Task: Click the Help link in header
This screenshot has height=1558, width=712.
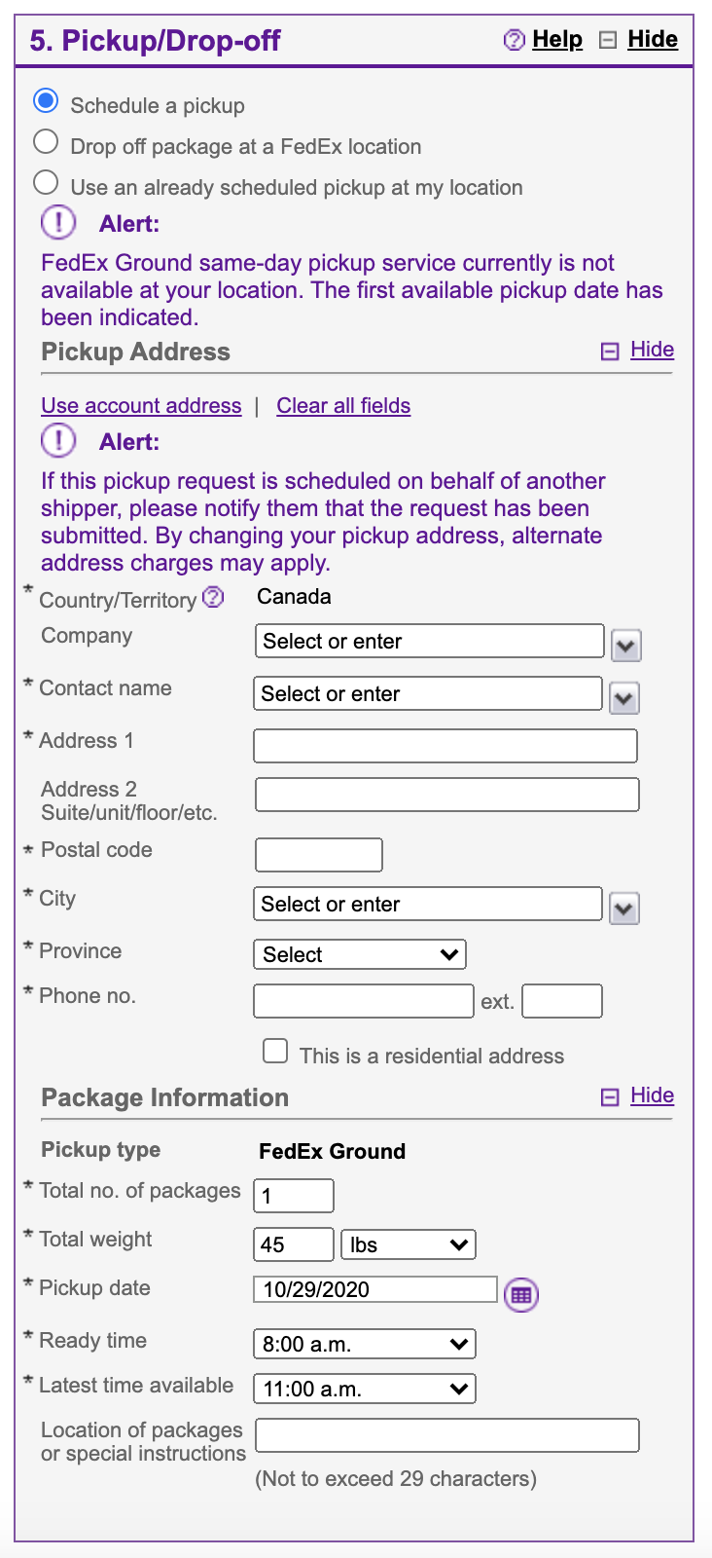Action: 557,40
